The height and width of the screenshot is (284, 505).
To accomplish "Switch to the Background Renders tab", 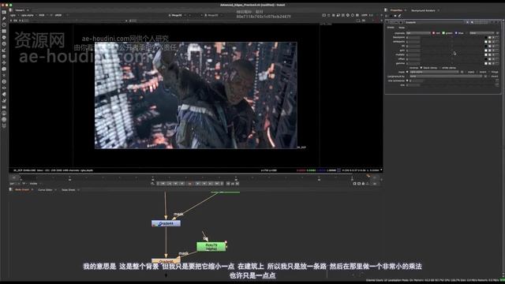I will click(423, 10).
